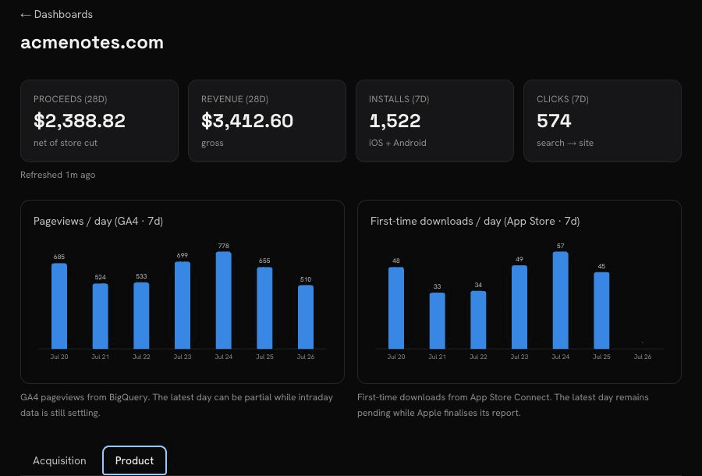
Task: Click the CLICKS (7D) label
Action: point(562,99)
